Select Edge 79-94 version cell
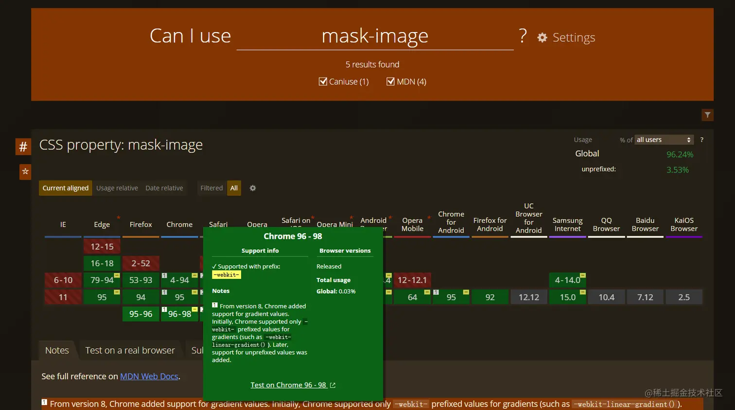This screenshot has width=735, height=410. pos(102,280)
